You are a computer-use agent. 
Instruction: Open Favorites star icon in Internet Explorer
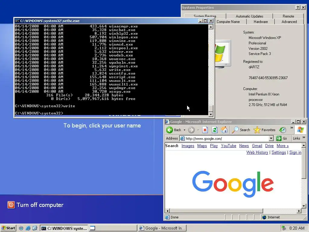tap(257, 130)
